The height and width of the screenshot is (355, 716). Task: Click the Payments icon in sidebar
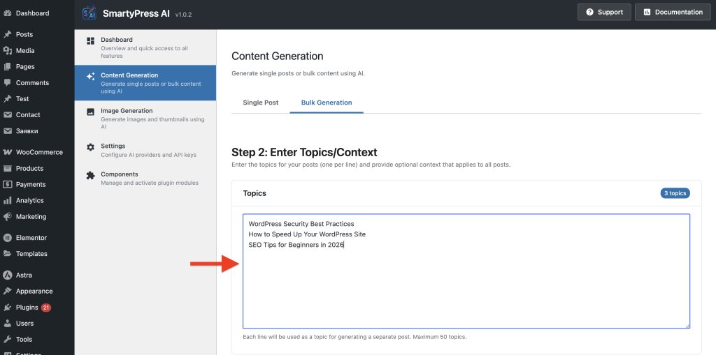7,185
